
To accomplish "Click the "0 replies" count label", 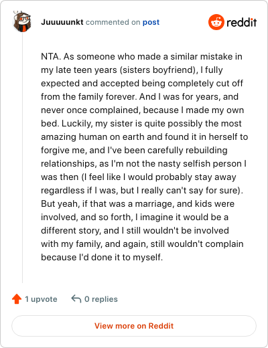I will [x=101, y=299].
